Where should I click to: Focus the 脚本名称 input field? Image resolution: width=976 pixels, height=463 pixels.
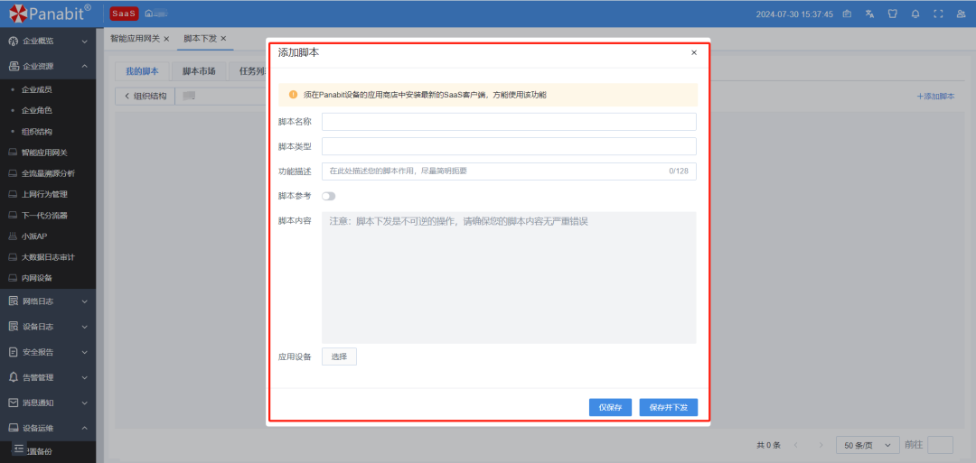[509, 121]
